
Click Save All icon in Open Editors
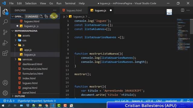tap(52, 16)
